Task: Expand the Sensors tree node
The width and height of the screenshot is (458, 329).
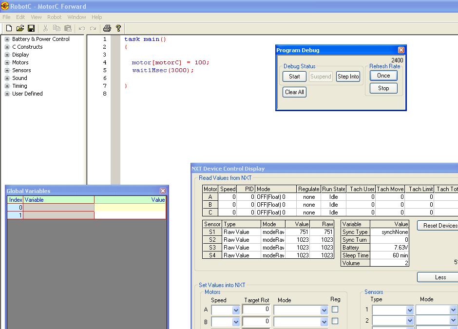Action: pyautogui.click(x=7, y=70)
